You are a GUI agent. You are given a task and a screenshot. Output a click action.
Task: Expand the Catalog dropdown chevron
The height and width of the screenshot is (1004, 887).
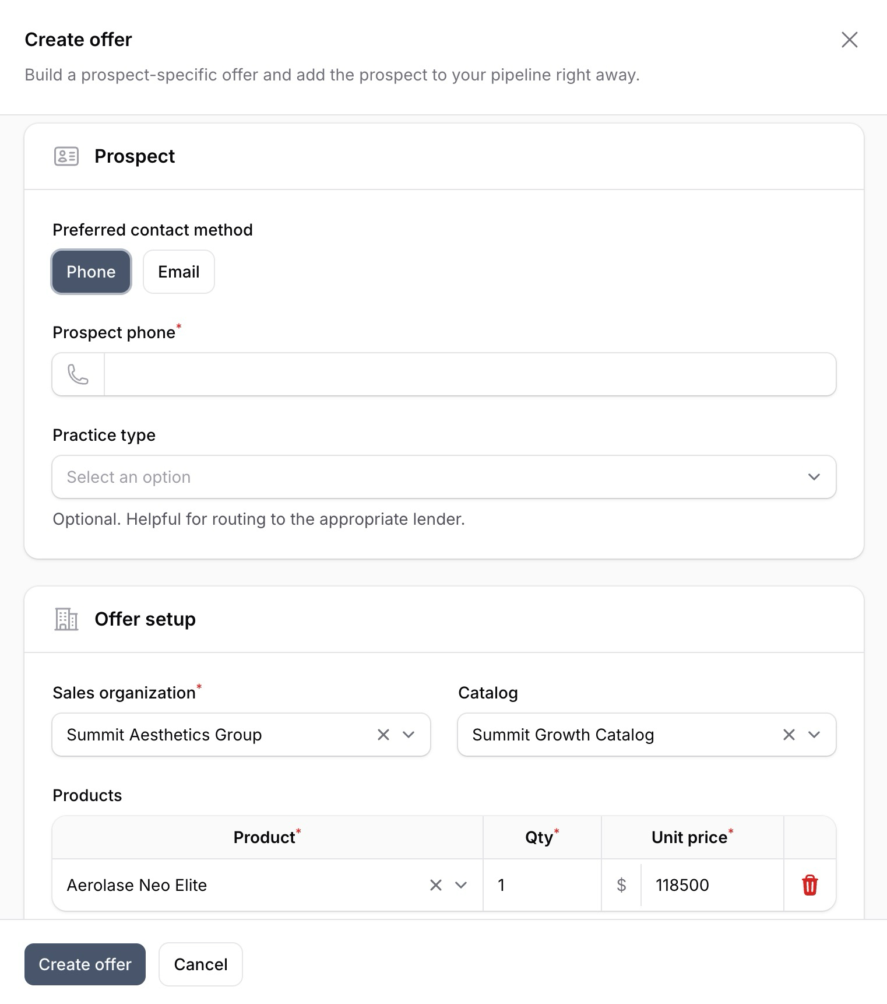814,735
